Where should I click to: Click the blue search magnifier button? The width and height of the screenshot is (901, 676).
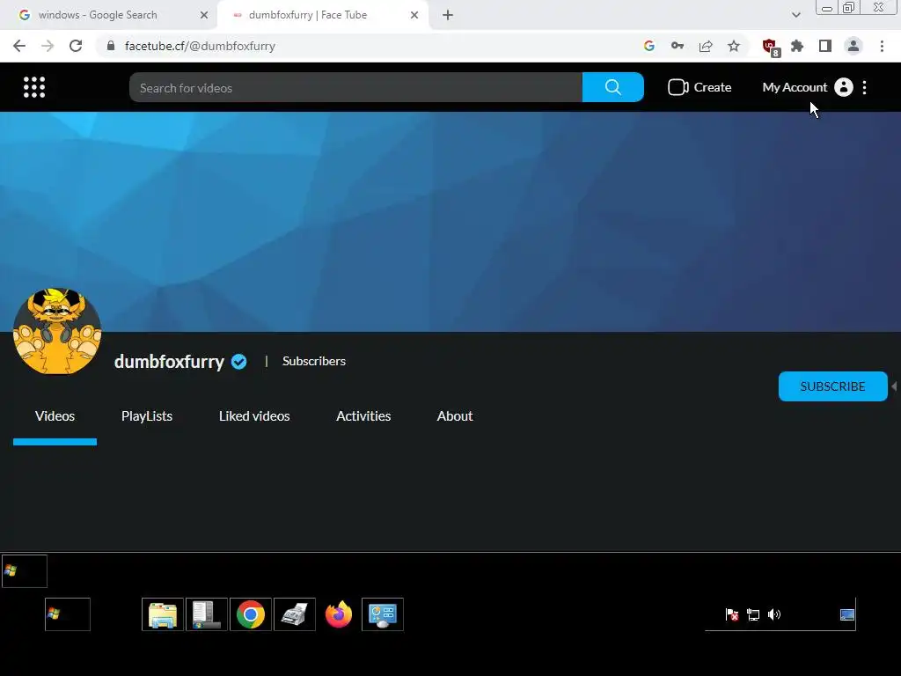coord(612,87)
